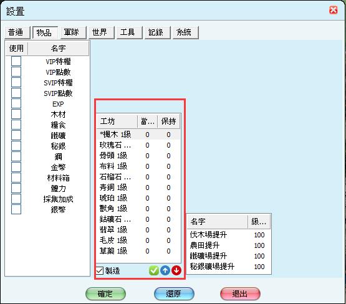Screen dimensions: 346x304
Task: Toggle the 製造 checkbox
Action: (100, 270)
